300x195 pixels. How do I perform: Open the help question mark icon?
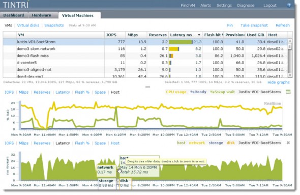point(289,5)
